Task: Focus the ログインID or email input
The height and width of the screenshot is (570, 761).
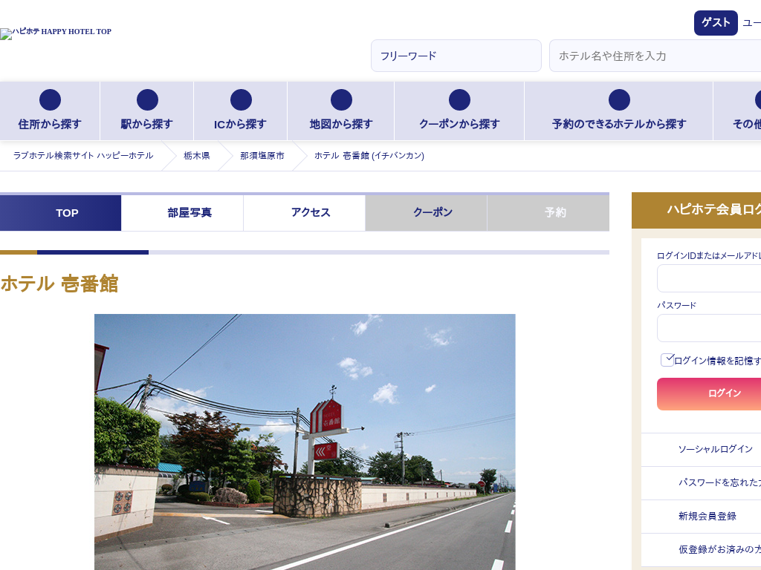Action: 709,278
